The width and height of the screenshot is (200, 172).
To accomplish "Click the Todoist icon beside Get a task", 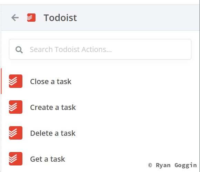I will point(16,159).
